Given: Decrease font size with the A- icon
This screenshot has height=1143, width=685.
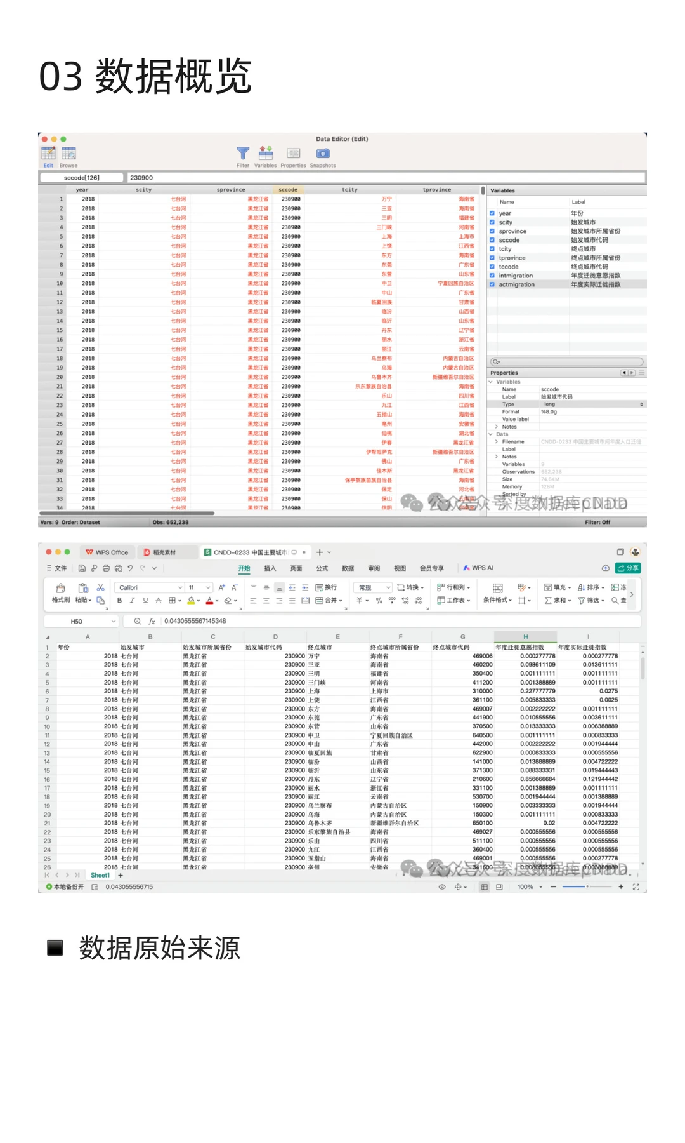Looking at the screenshot, I should (x=235, y=587).
